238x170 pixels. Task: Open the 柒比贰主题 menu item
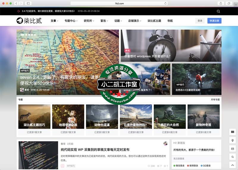[154, 21]
